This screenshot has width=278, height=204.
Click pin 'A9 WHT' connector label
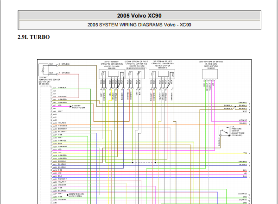click(x=58, y=111)
